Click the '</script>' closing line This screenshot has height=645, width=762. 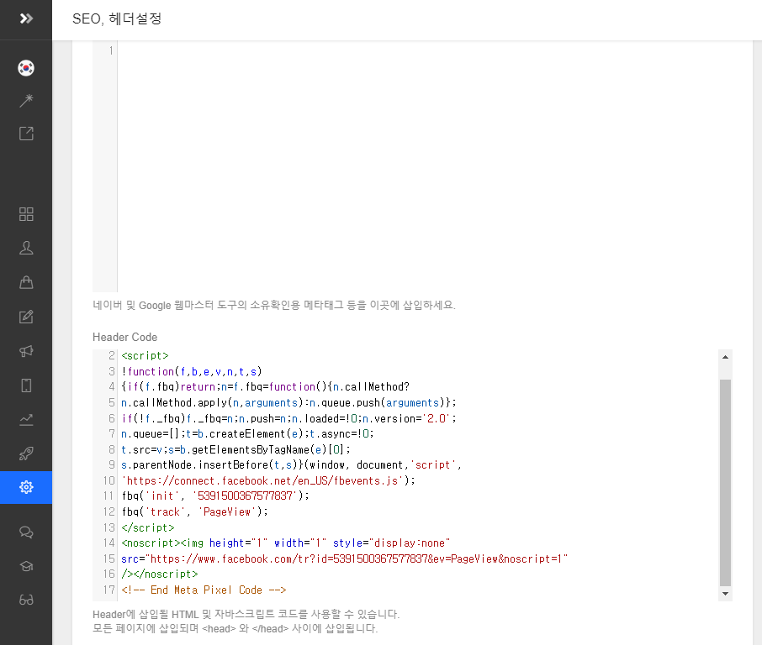coord(148,527)
